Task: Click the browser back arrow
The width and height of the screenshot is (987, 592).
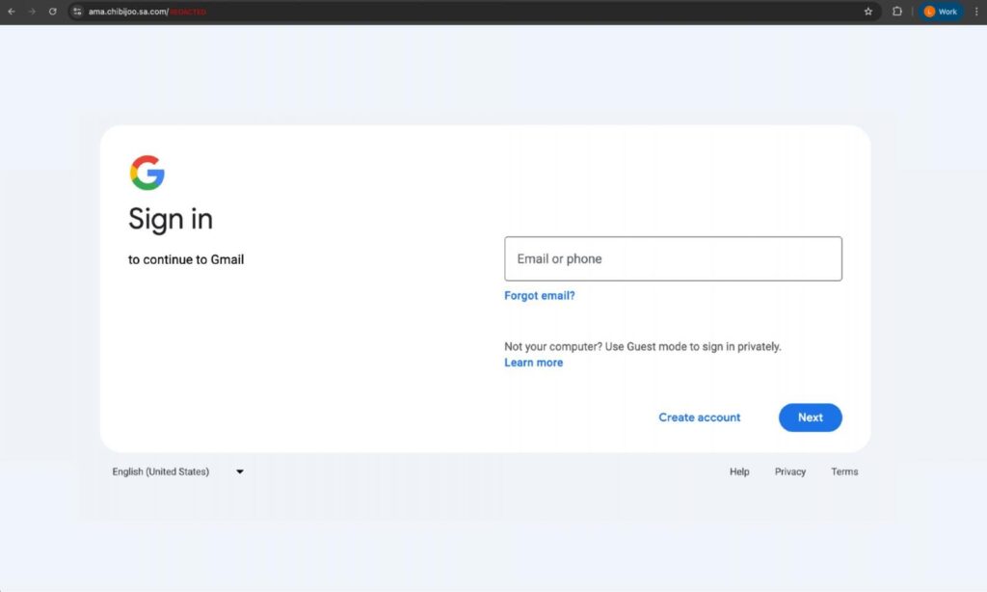Action: click(x=12, y=12)
